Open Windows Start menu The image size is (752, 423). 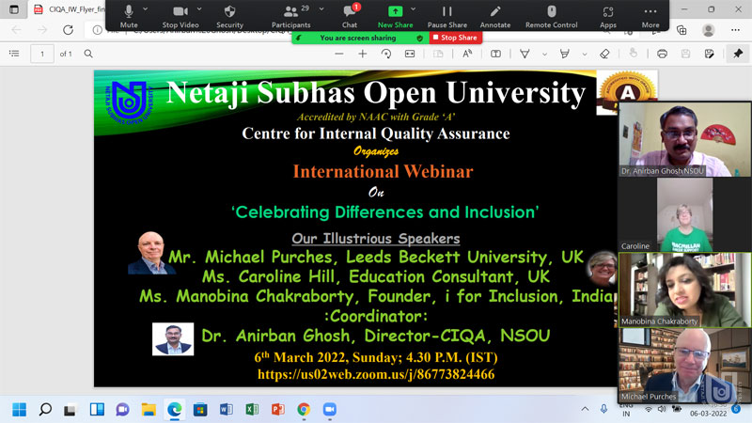(19, 410)
